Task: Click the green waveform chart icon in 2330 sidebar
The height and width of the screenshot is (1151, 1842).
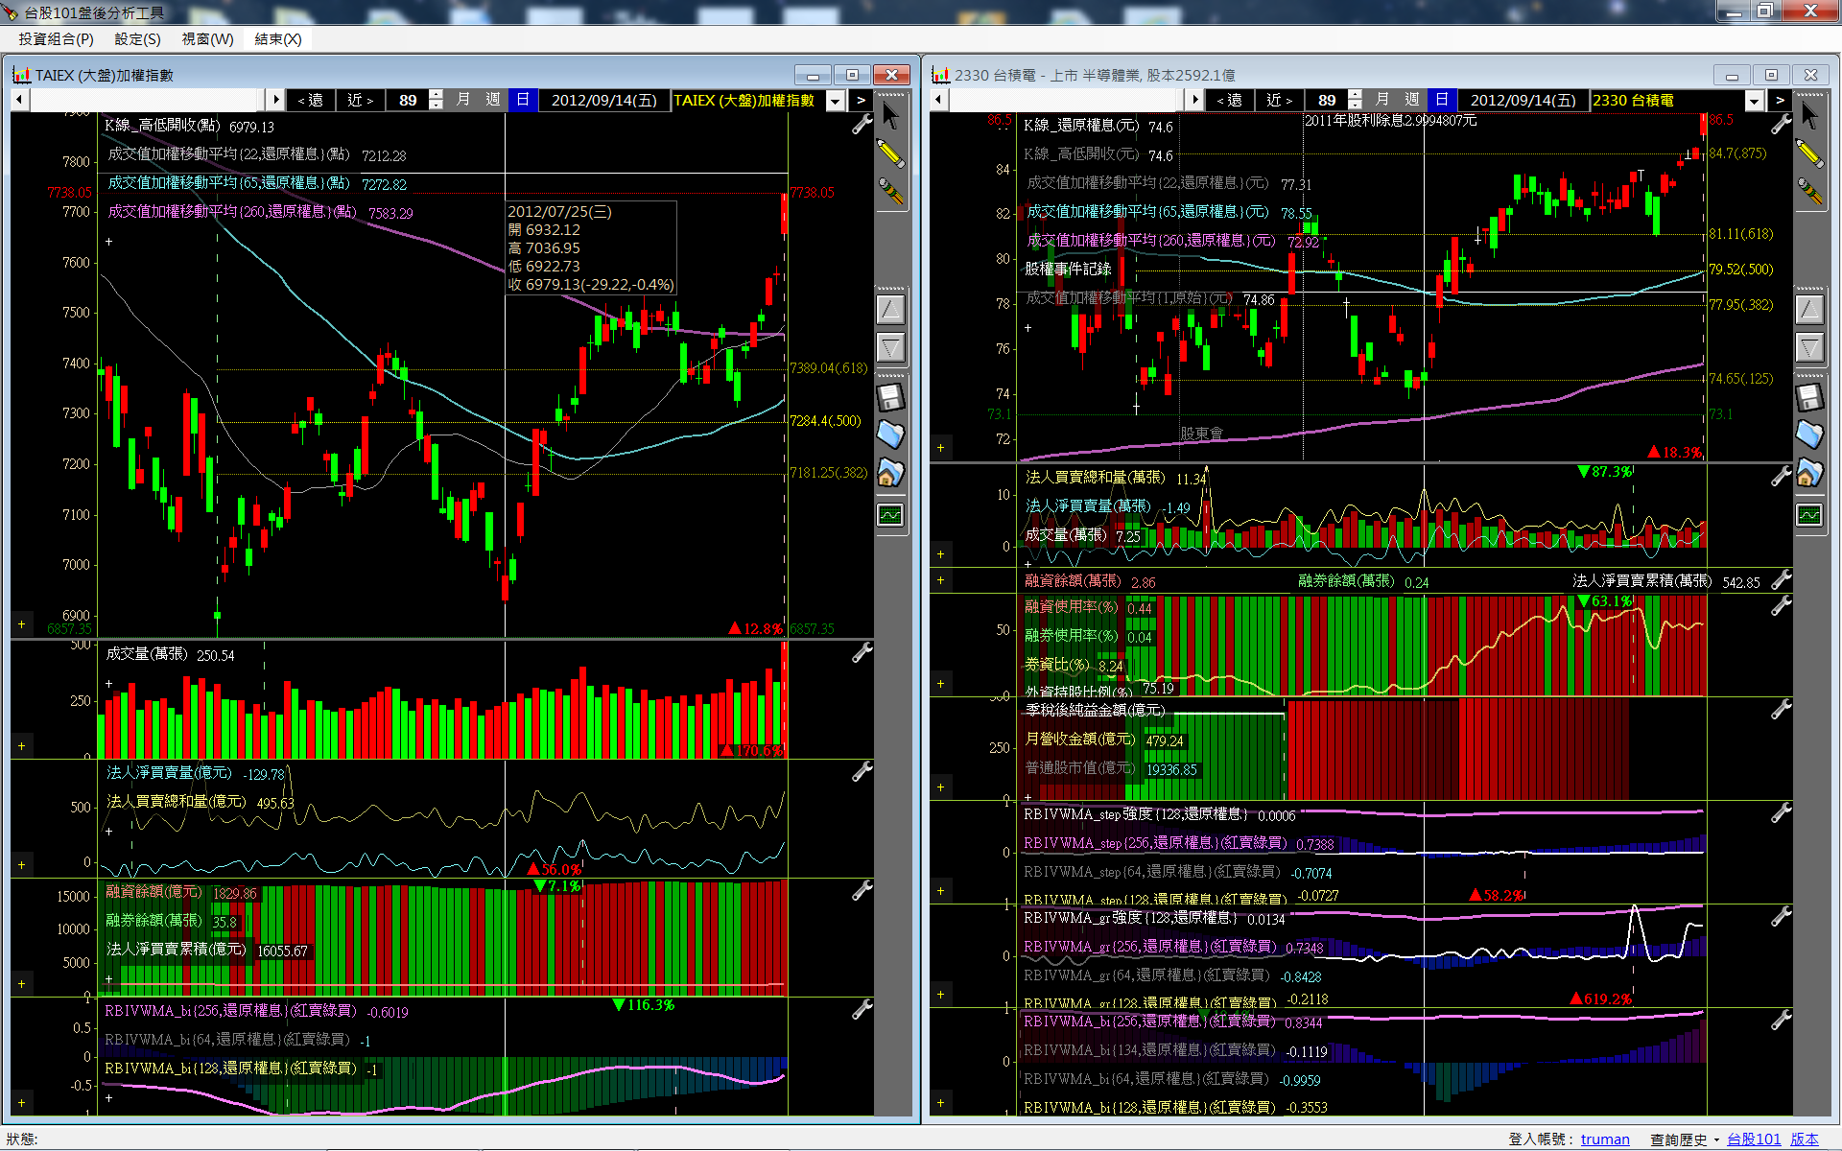Action: coord(1809,515)
